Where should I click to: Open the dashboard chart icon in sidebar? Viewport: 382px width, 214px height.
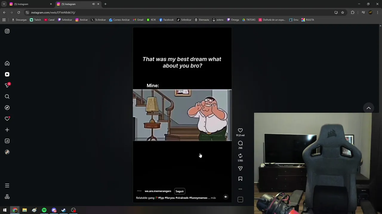(x=7, y=141)
